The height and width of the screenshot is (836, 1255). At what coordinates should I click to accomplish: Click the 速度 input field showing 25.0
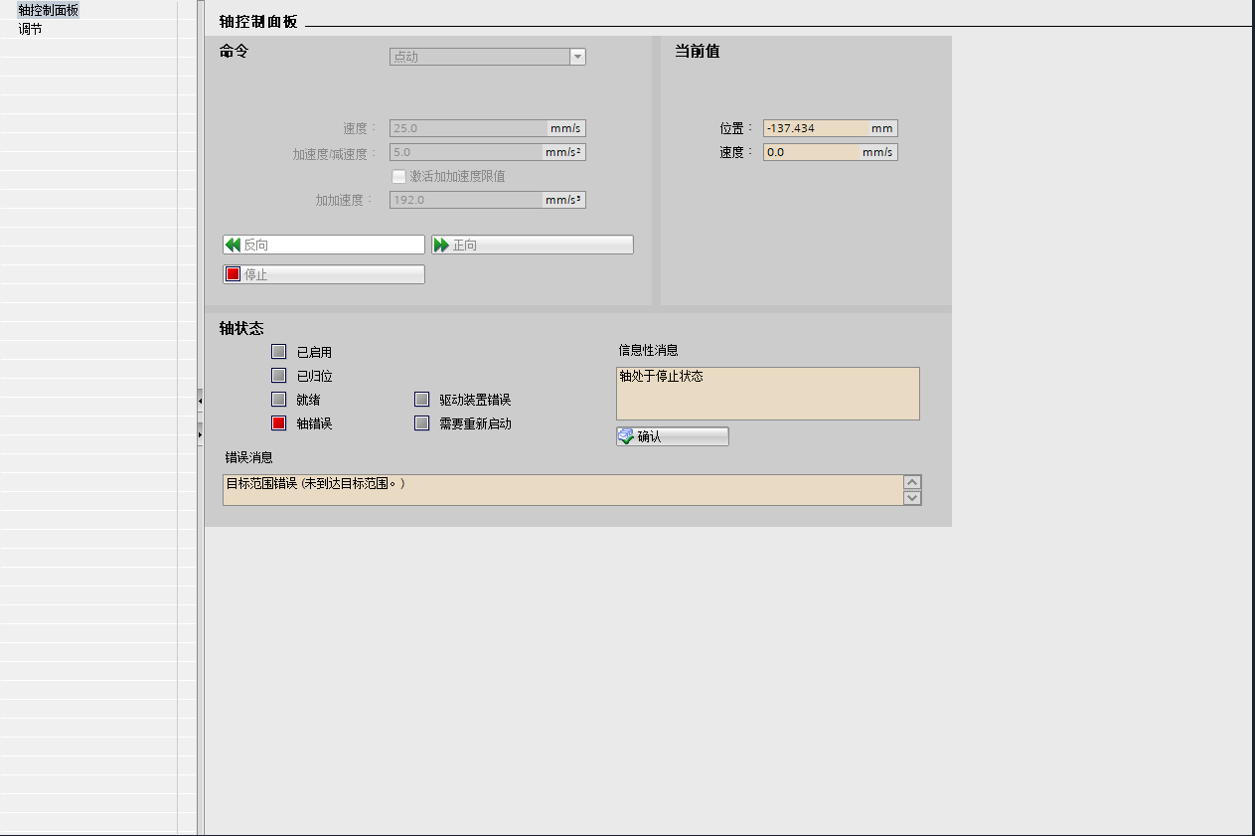point(468,128)
